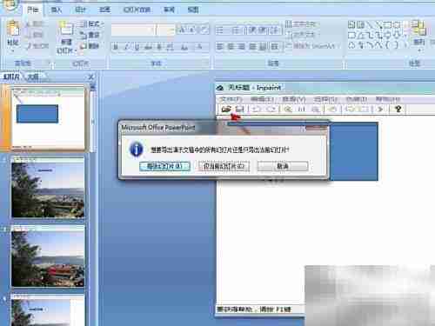
Task: Click the New Slide (新建幻灯片) icon
Action: click(66, 29)
